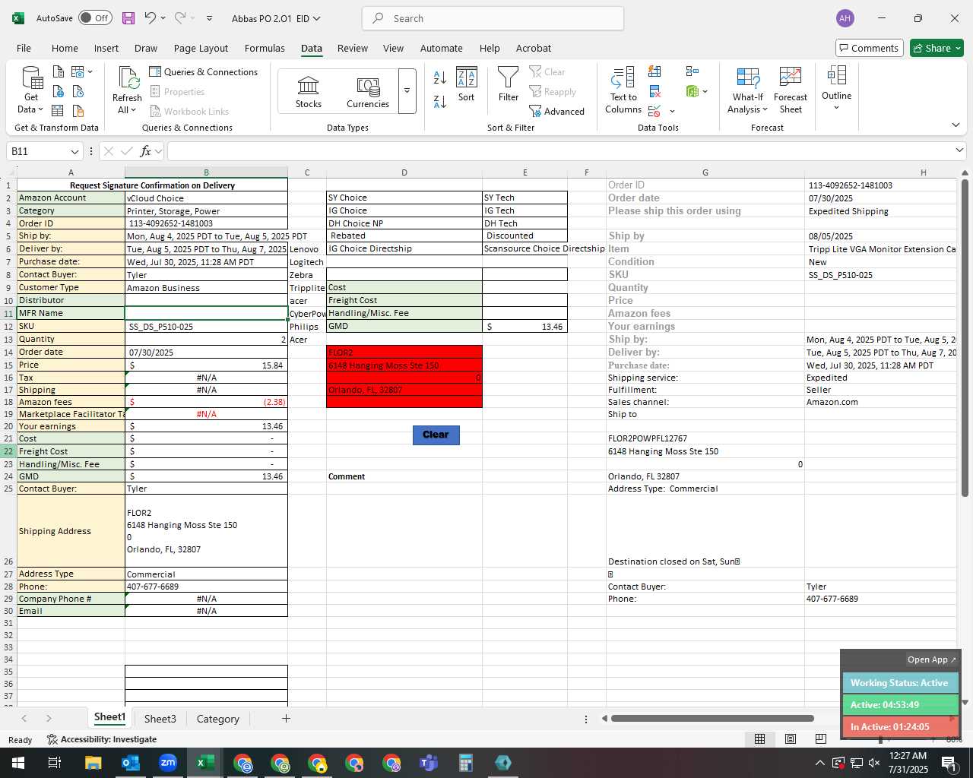Click the From Picture icon
The width and height of the screenshot is (973, 778).
tap(81, 72)
